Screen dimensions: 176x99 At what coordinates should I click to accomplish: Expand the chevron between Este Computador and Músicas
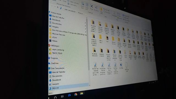(x=77, y=12)
